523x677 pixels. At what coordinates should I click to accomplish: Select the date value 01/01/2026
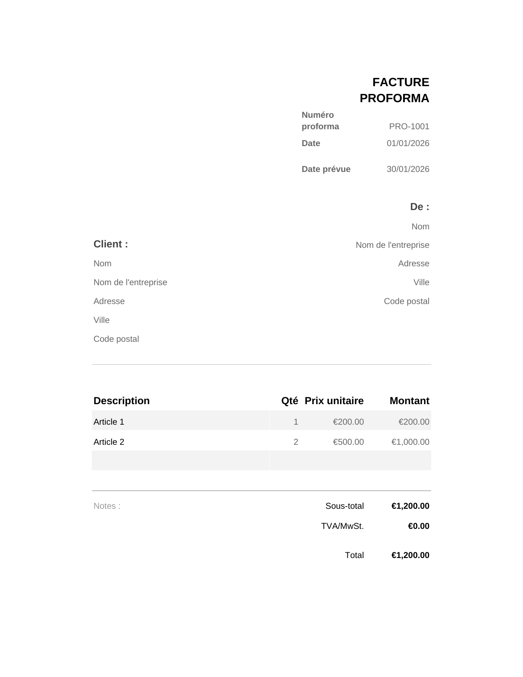pos(408,143)
